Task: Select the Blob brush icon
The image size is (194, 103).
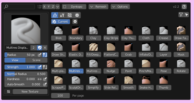Action: [x=58, y=30]
